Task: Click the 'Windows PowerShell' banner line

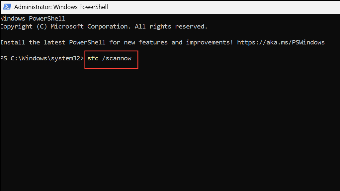Action: (x=33, y=19)
